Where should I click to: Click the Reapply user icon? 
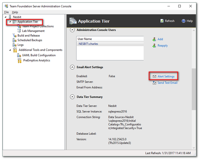(154, 45)
